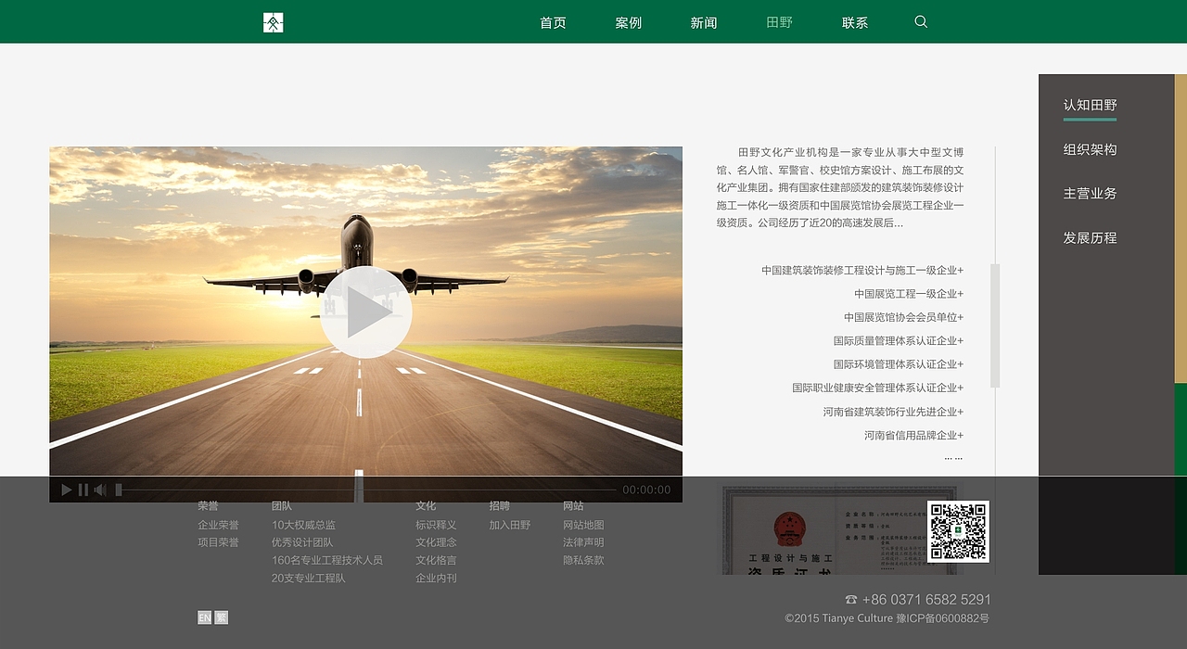Expand 河南省信用品牌企业+
This screenshot has width=1187, height=649.
pos(914,435)
